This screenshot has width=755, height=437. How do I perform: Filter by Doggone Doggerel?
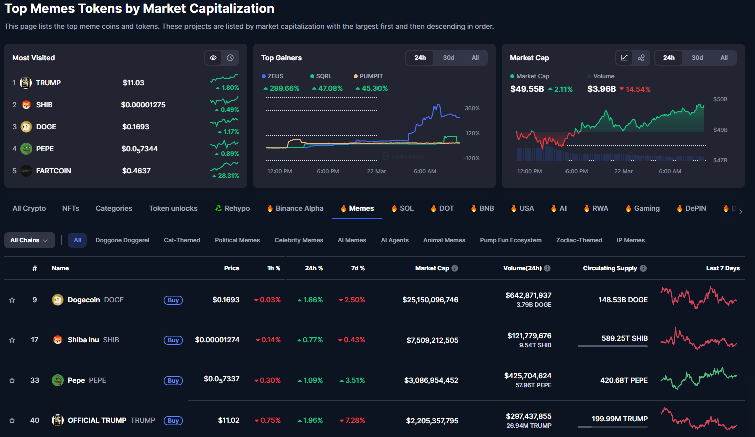pyautogui.click(x=122, y=240)
